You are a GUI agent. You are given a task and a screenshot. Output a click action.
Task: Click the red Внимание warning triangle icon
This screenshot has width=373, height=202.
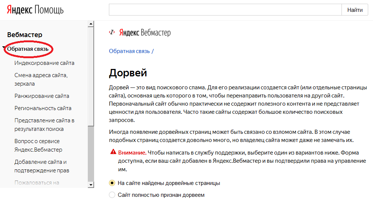click(x=113, y=152)
